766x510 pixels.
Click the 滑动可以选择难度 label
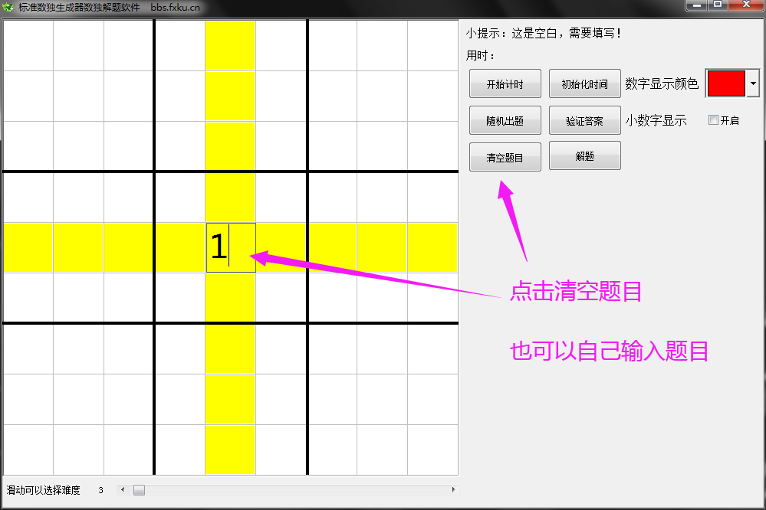click(x=44, y=490)
